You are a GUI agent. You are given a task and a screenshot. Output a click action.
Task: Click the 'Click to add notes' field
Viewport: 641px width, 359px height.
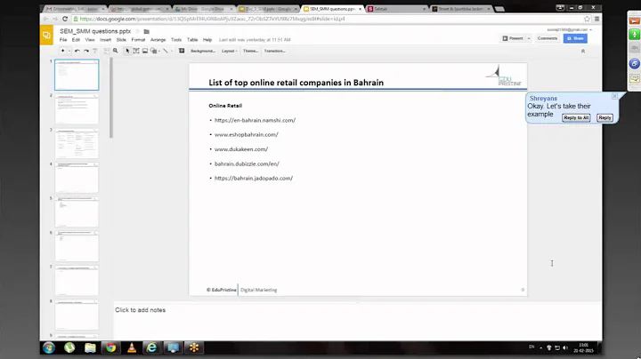coord(357,321)
